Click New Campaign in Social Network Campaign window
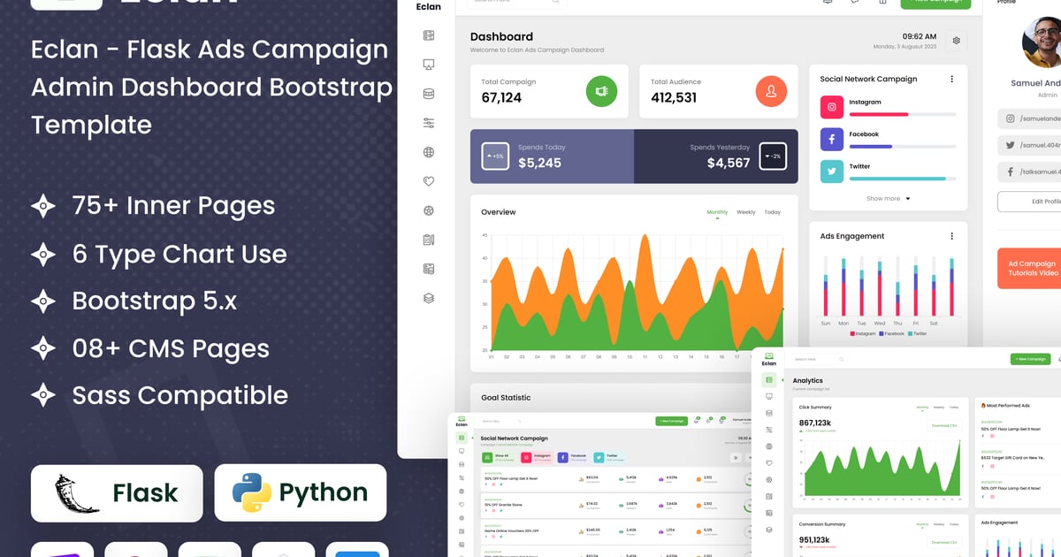Image resolution: width=1061 pixels, height=557 pixels. (671, 422)
